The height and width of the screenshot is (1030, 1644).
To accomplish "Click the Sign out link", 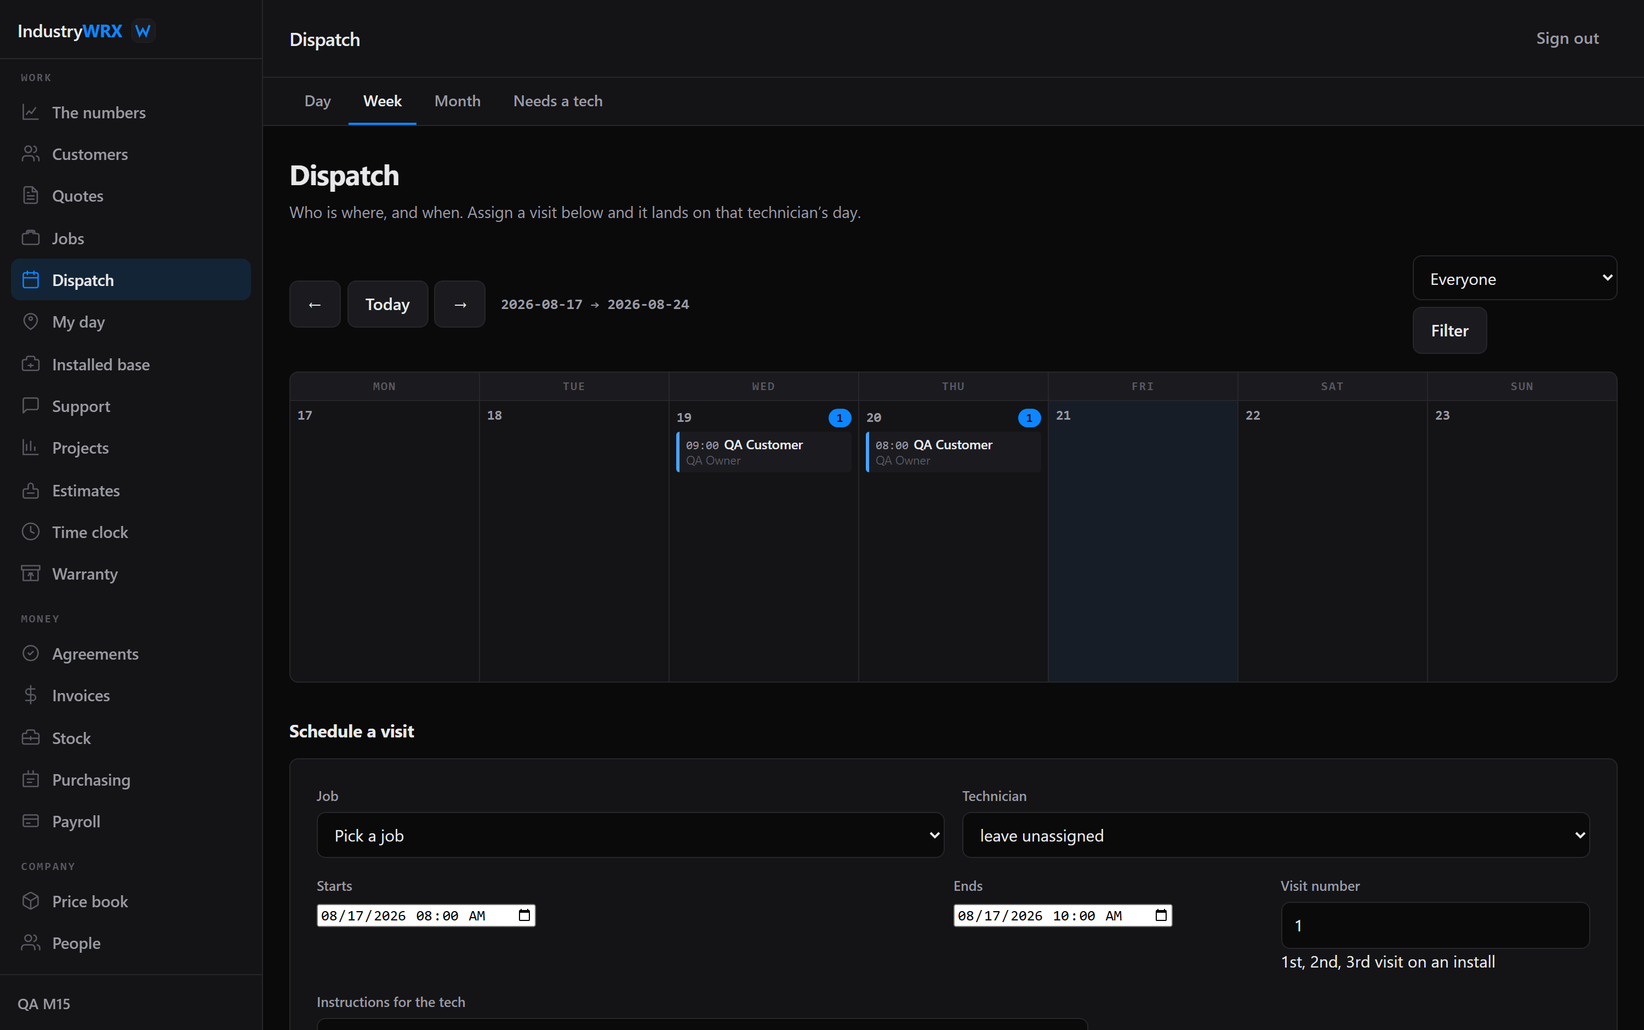I will (1567, 39).
